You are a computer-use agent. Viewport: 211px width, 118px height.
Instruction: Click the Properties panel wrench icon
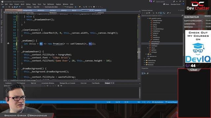point(148,73)
